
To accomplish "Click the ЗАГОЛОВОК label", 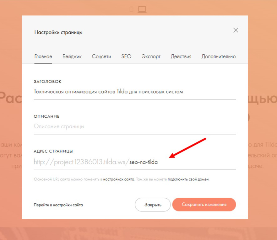I will click(47, 82).
